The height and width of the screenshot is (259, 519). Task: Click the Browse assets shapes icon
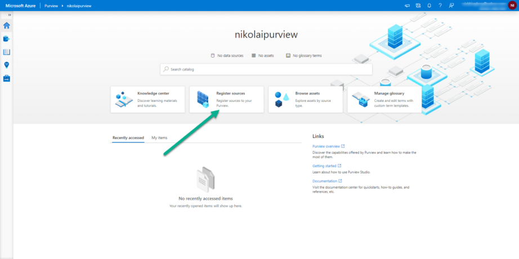tap(282, 99)
